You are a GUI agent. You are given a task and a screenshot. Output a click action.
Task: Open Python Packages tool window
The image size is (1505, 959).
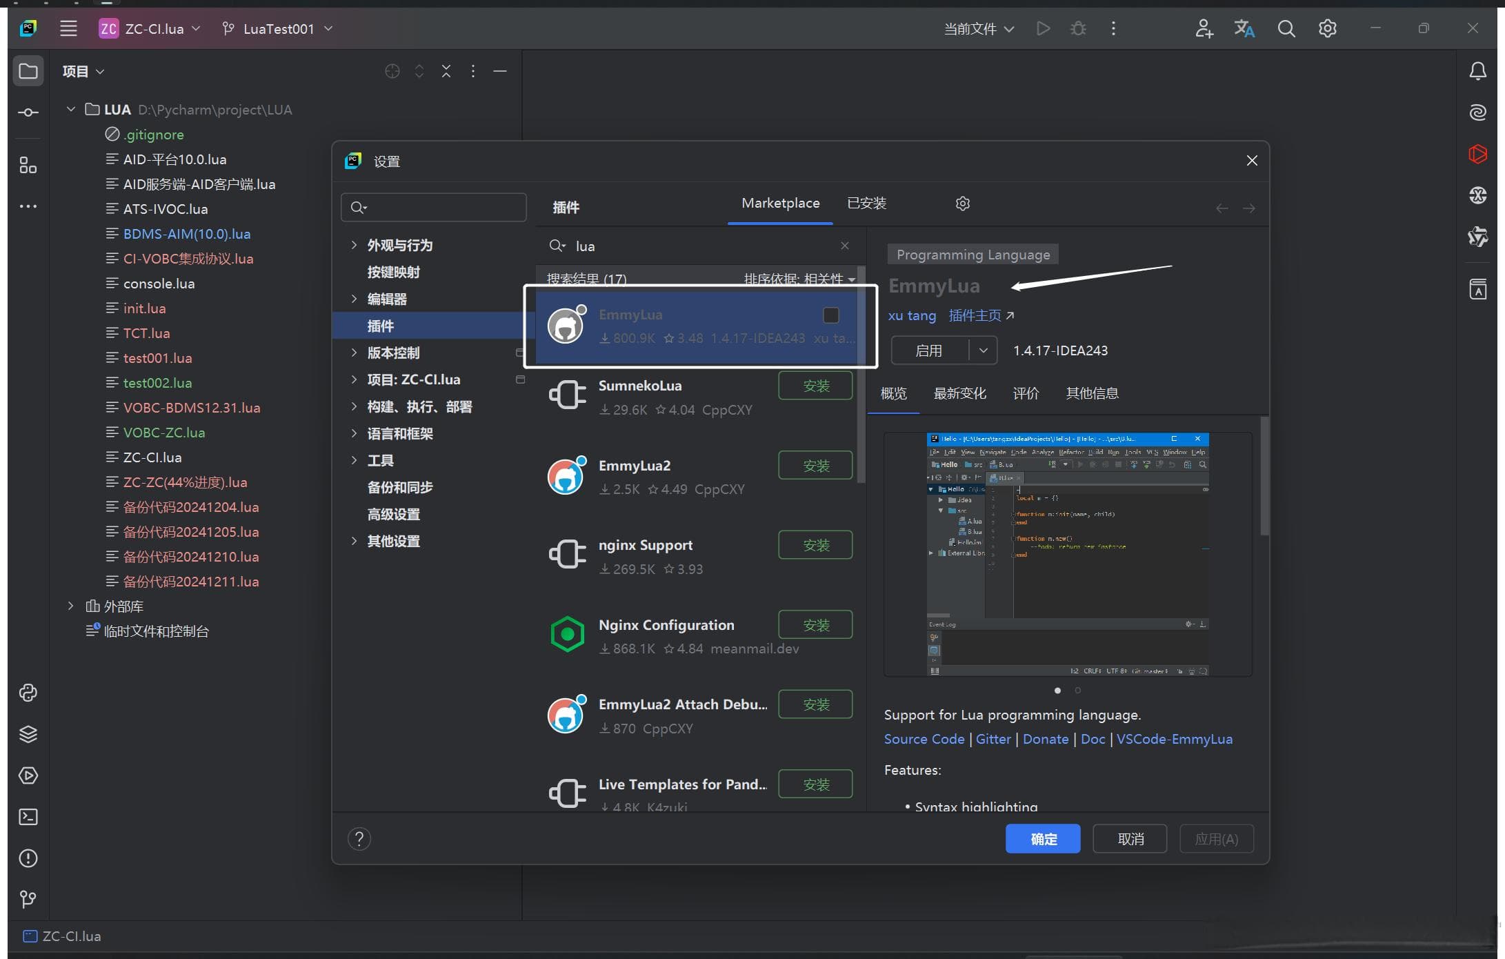[x=28, y=693]
